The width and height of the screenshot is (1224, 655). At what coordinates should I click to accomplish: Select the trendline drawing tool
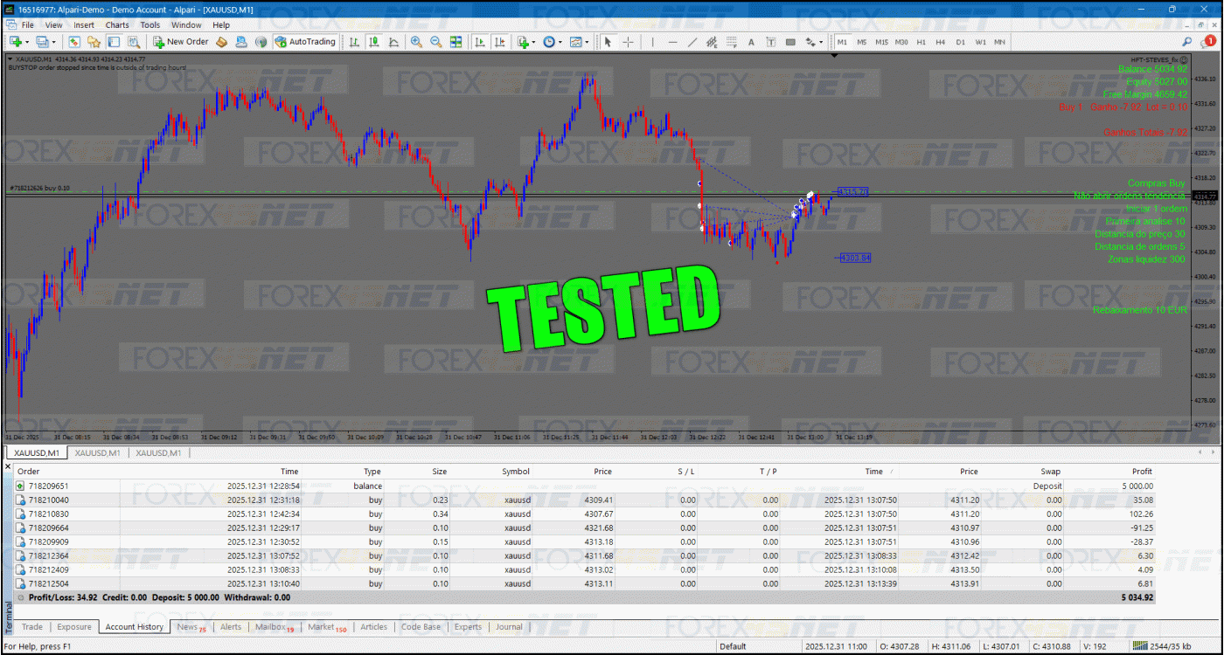click(692, 41)
